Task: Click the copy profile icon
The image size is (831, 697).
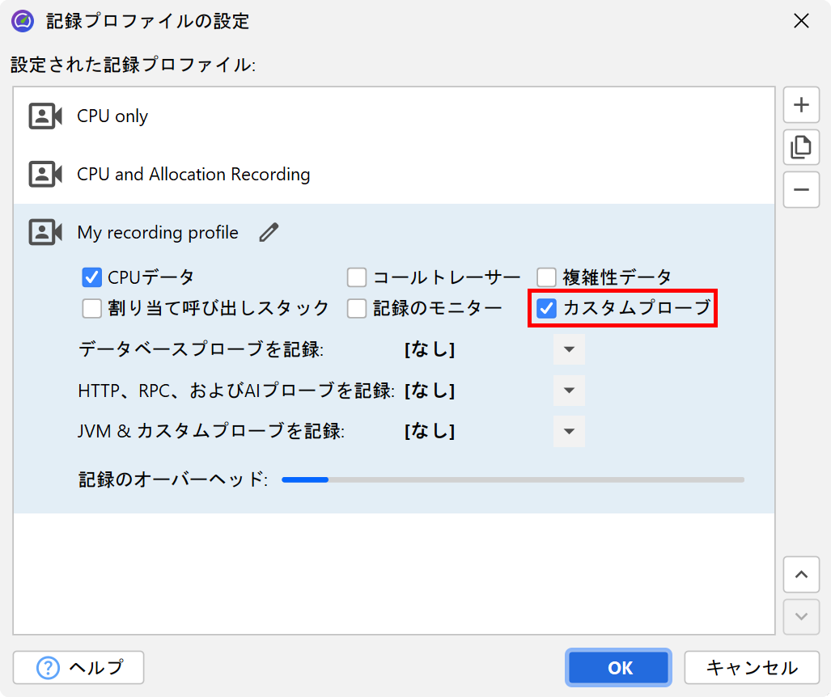Action: [x=801, y=147]
